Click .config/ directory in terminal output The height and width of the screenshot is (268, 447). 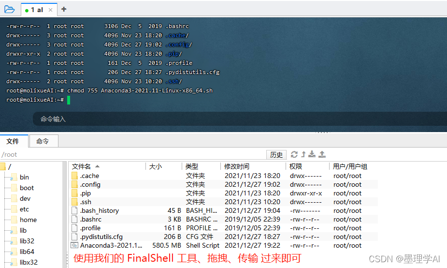click(179, 45)
